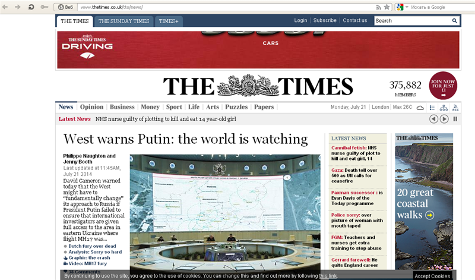The image size is (475, 280).
Task: Bookmark page with the star icon
Action: coord(387,7)
